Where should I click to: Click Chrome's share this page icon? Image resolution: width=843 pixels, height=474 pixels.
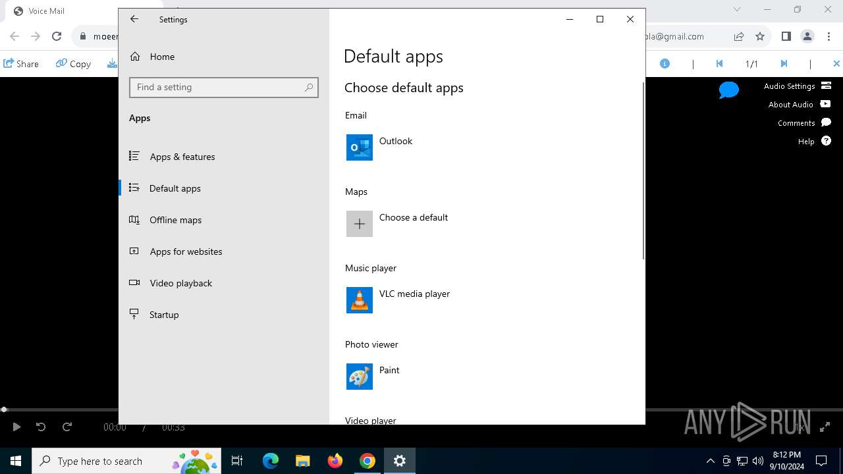coord(739,37)
